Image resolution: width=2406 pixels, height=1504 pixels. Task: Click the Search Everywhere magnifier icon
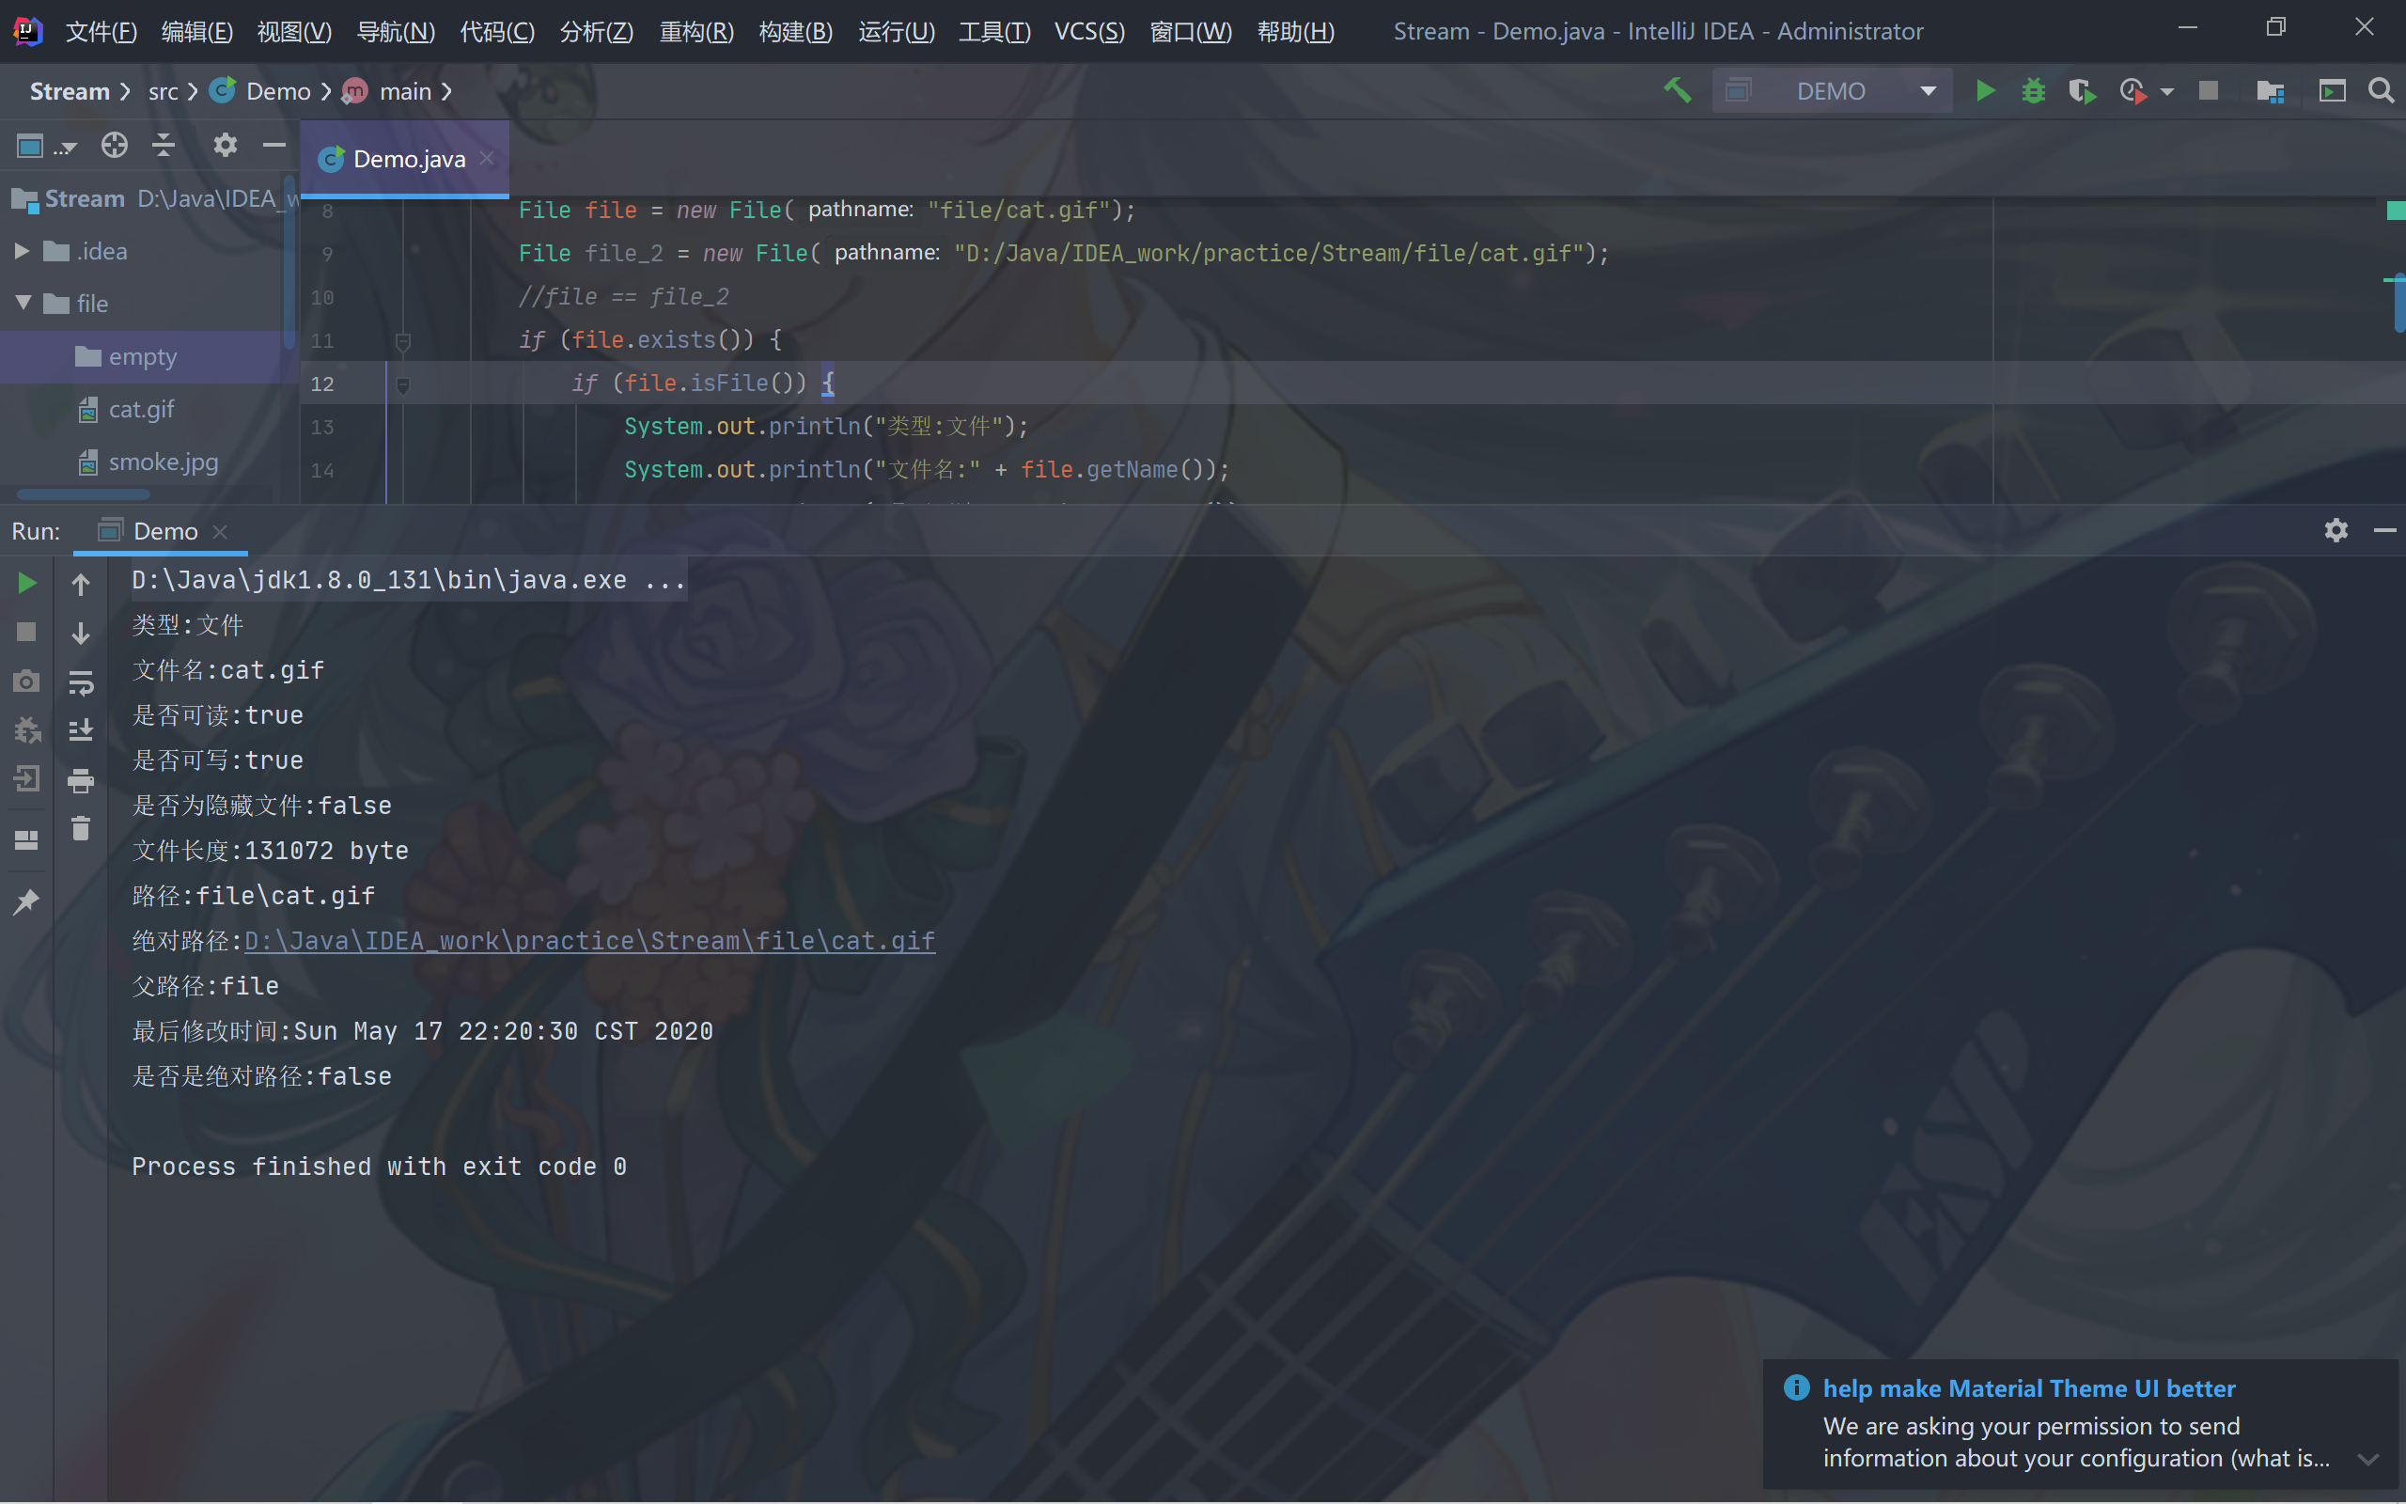click(x=2380, y=90)
